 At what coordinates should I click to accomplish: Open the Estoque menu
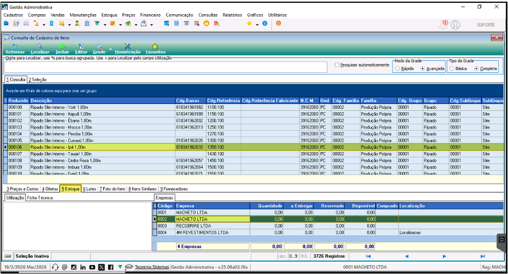point(109,15)
